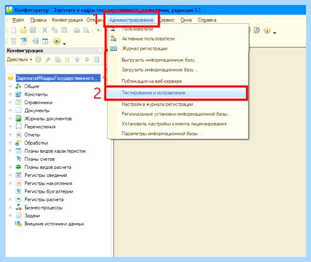The width and height of the screenshot is (311, 262).
Task: Click the delete X icon in Конфигурация panel
Action: coord(67,60)
